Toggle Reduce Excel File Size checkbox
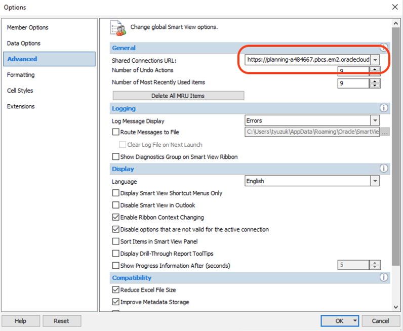 [115, 291]
